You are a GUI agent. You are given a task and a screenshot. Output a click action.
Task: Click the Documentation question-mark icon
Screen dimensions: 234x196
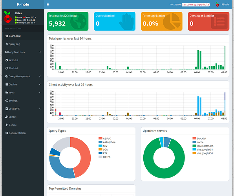pos(7,133)
